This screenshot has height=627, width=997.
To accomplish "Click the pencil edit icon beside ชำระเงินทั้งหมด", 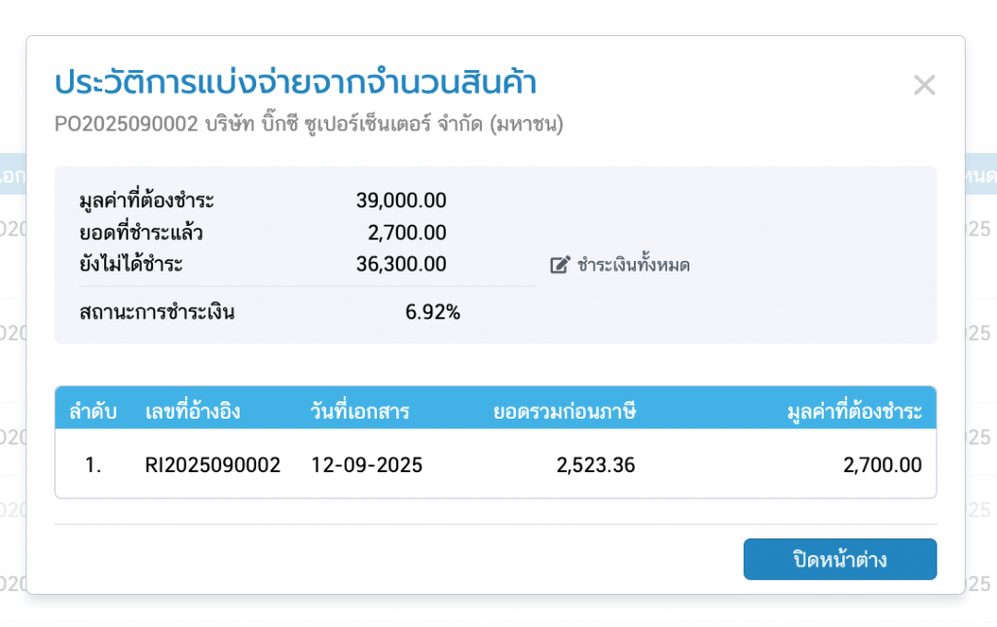I will click(x=559, y=265).
